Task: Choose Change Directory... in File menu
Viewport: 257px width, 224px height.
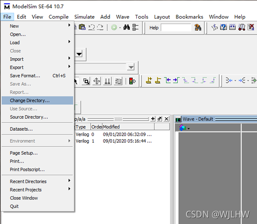Action: click(x=38, y=101)
